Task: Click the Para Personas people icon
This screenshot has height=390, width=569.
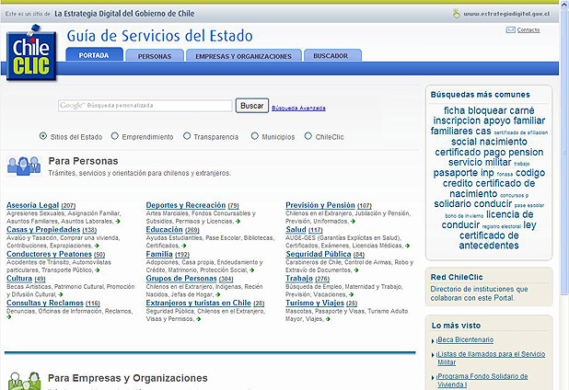Action: click(23, 166)
